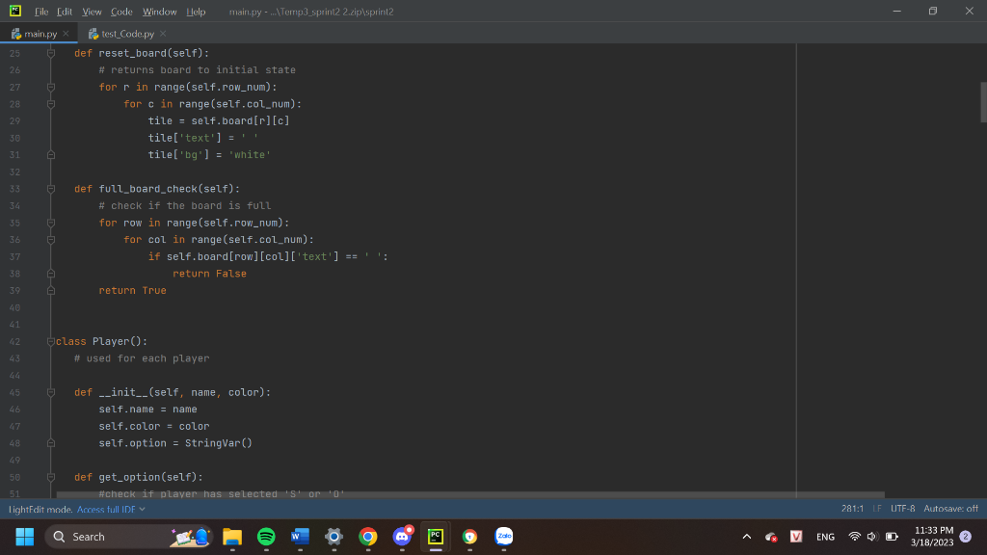Click the LF line separator indicator
The height and width of the screenshot is (555, 987).
[x=877, y=509]
